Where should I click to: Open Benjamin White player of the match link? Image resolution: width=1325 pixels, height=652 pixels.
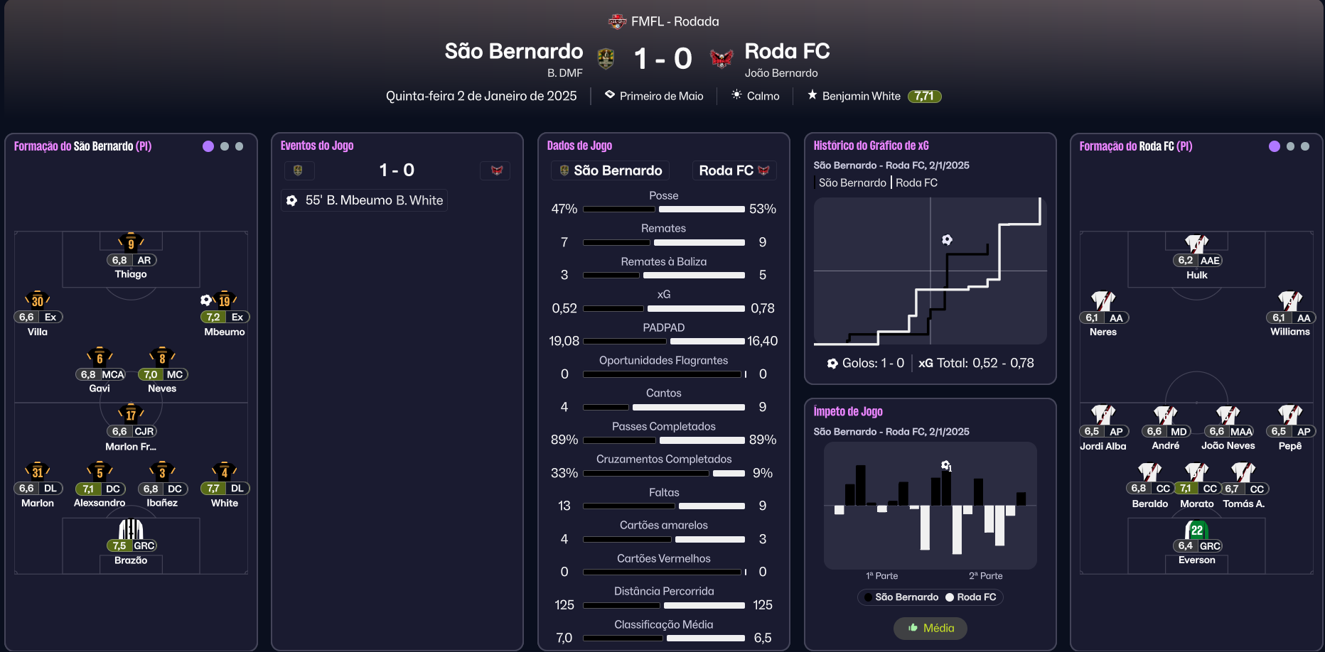click(x=861, y=96)
